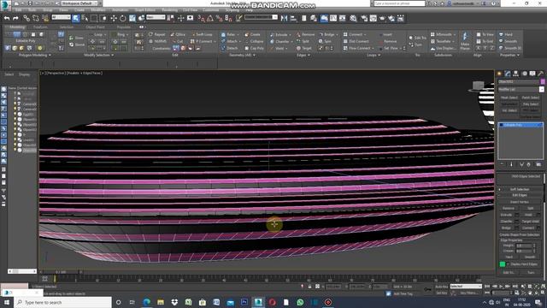
Task: Click the Create Shape From Selection button
Action: point(520,234)
